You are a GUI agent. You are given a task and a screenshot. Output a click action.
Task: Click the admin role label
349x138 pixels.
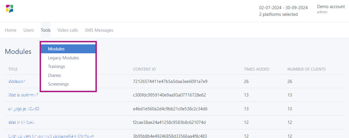pos(322,12)
